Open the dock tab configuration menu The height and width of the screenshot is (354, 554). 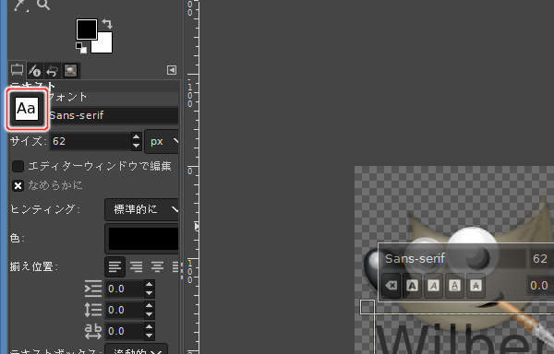coord(172,70)
